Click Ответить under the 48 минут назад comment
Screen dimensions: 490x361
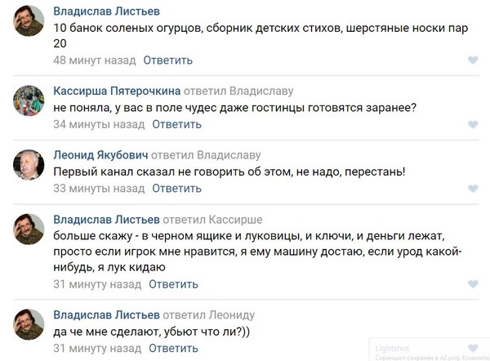click(168, 60)
